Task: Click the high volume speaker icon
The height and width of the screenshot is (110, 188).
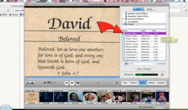Action: (117, 83)
